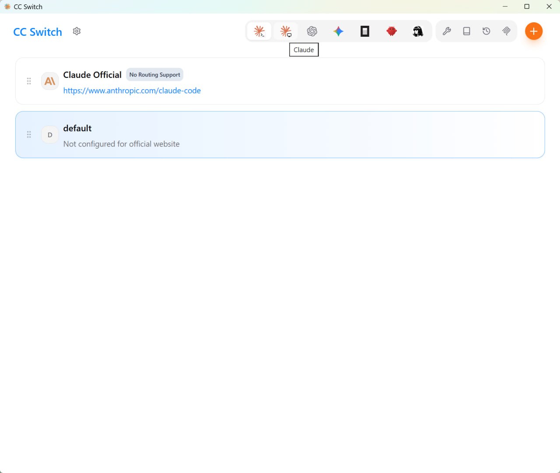Switch to the Gemini app icon
The width and height of the screenshot is (560, 473).
click(338, 31)
